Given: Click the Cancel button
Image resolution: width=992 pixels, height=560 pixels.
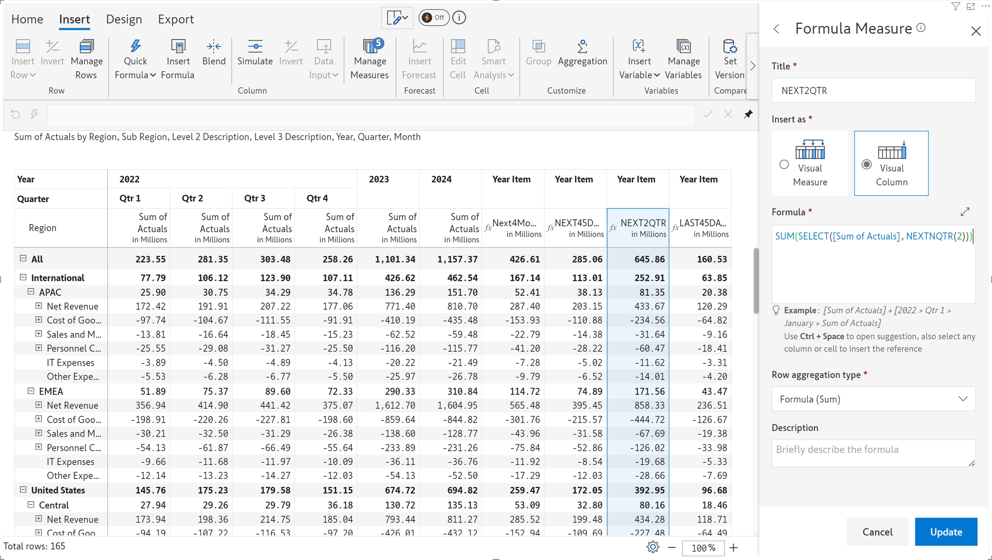Looking at the screenshot, I should tap(877, 532).
